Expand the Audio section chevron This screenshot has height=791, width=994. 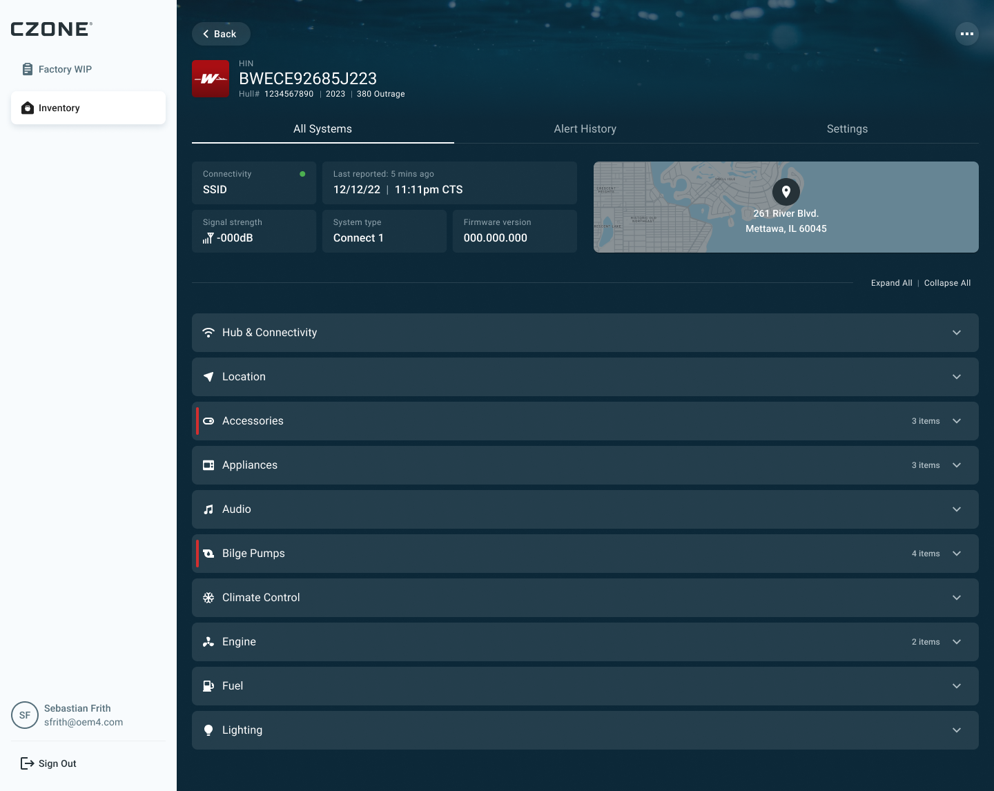[x=957, y=509]
